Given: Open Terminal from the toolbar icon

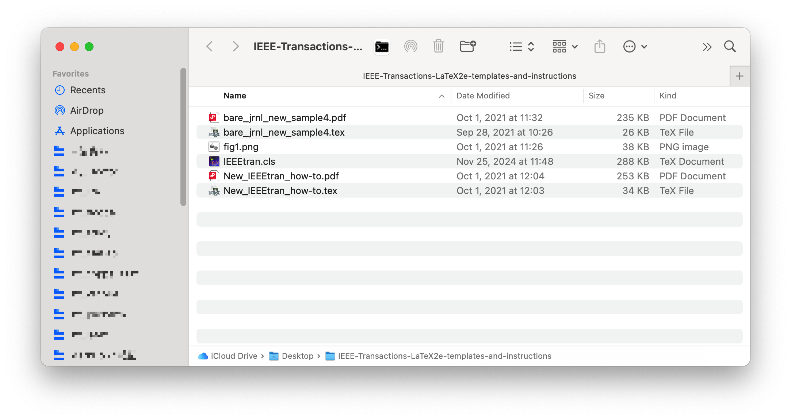Looking at the screenshot, I should click(382, 47).
